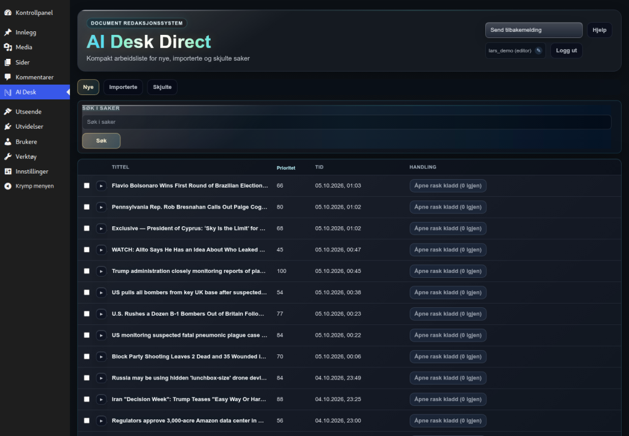The image size is (629, 436).
Task: Click the Logg ut button
Action: point(566,50)
